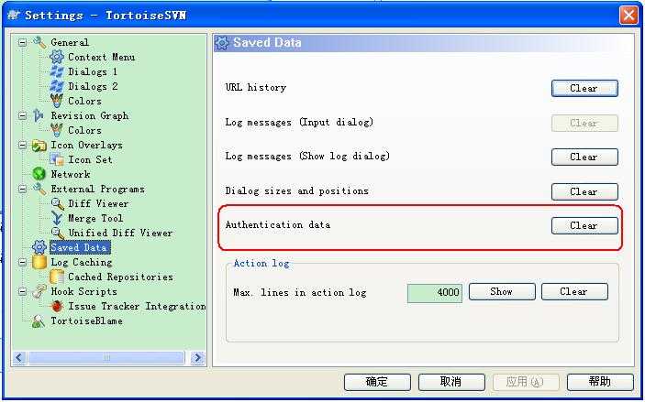Image resolution: width=645 pixels, height=402 pixels.
Task: Collapse the Log Caching node
Action: click(23, 263)
